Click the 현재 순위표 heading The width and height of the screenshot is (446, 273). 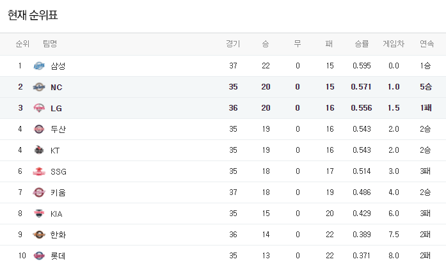tap(37, 15)
